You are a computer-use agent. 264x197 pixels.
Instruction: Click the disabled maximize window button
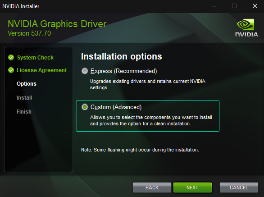(x=234, y=6)
